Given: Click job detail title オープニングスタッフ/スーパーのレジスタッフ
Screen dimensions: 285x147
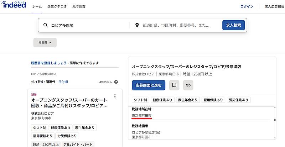Looking at the screenshot, I should tap(186, 67).
